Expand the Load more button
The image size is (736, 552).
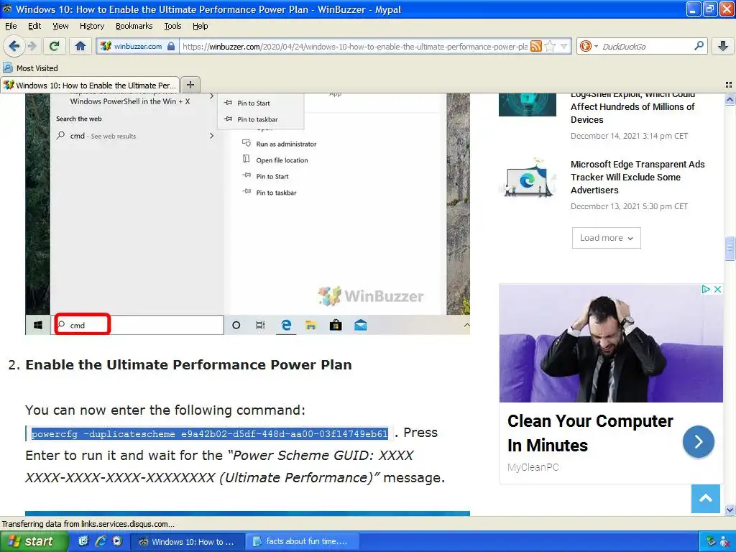[606, 238]
